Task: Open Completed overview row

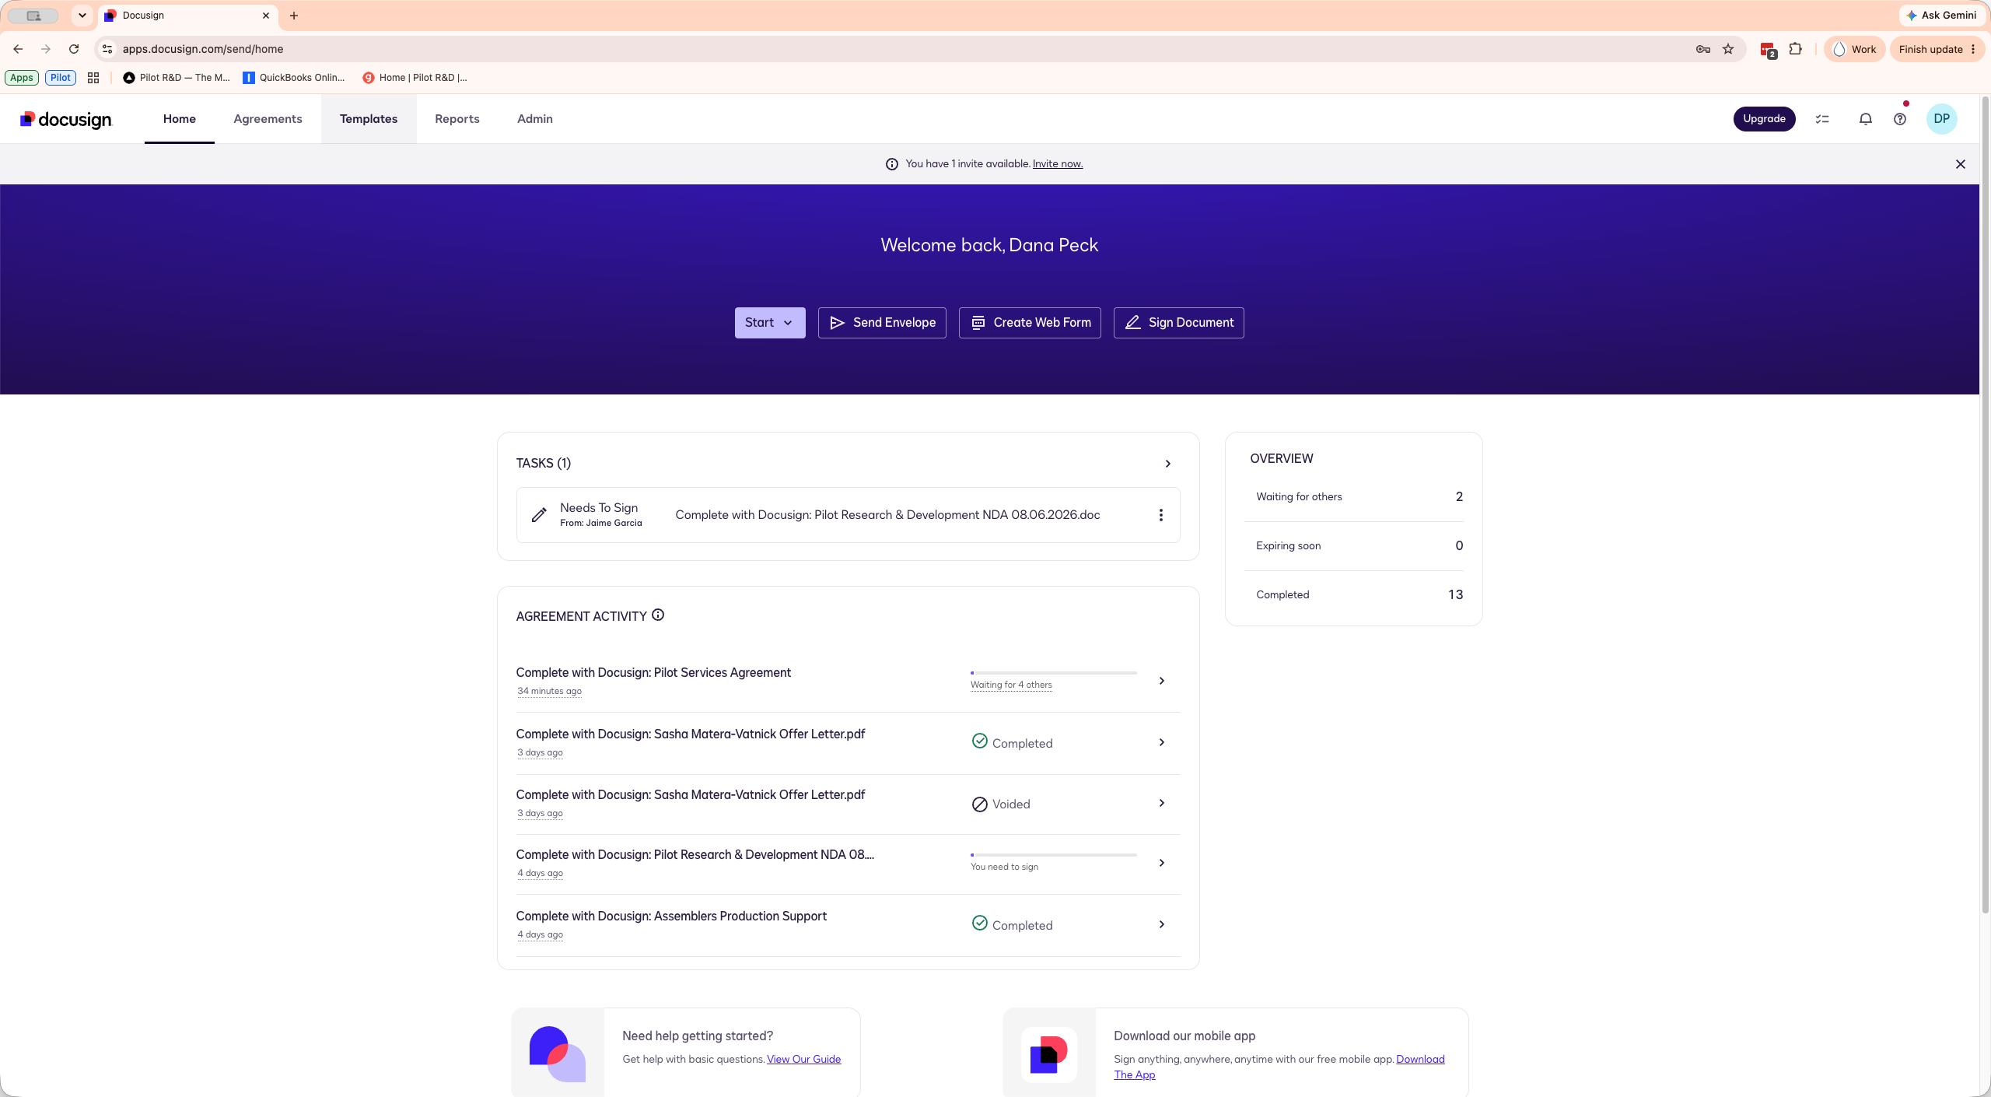Action: 1354,594
